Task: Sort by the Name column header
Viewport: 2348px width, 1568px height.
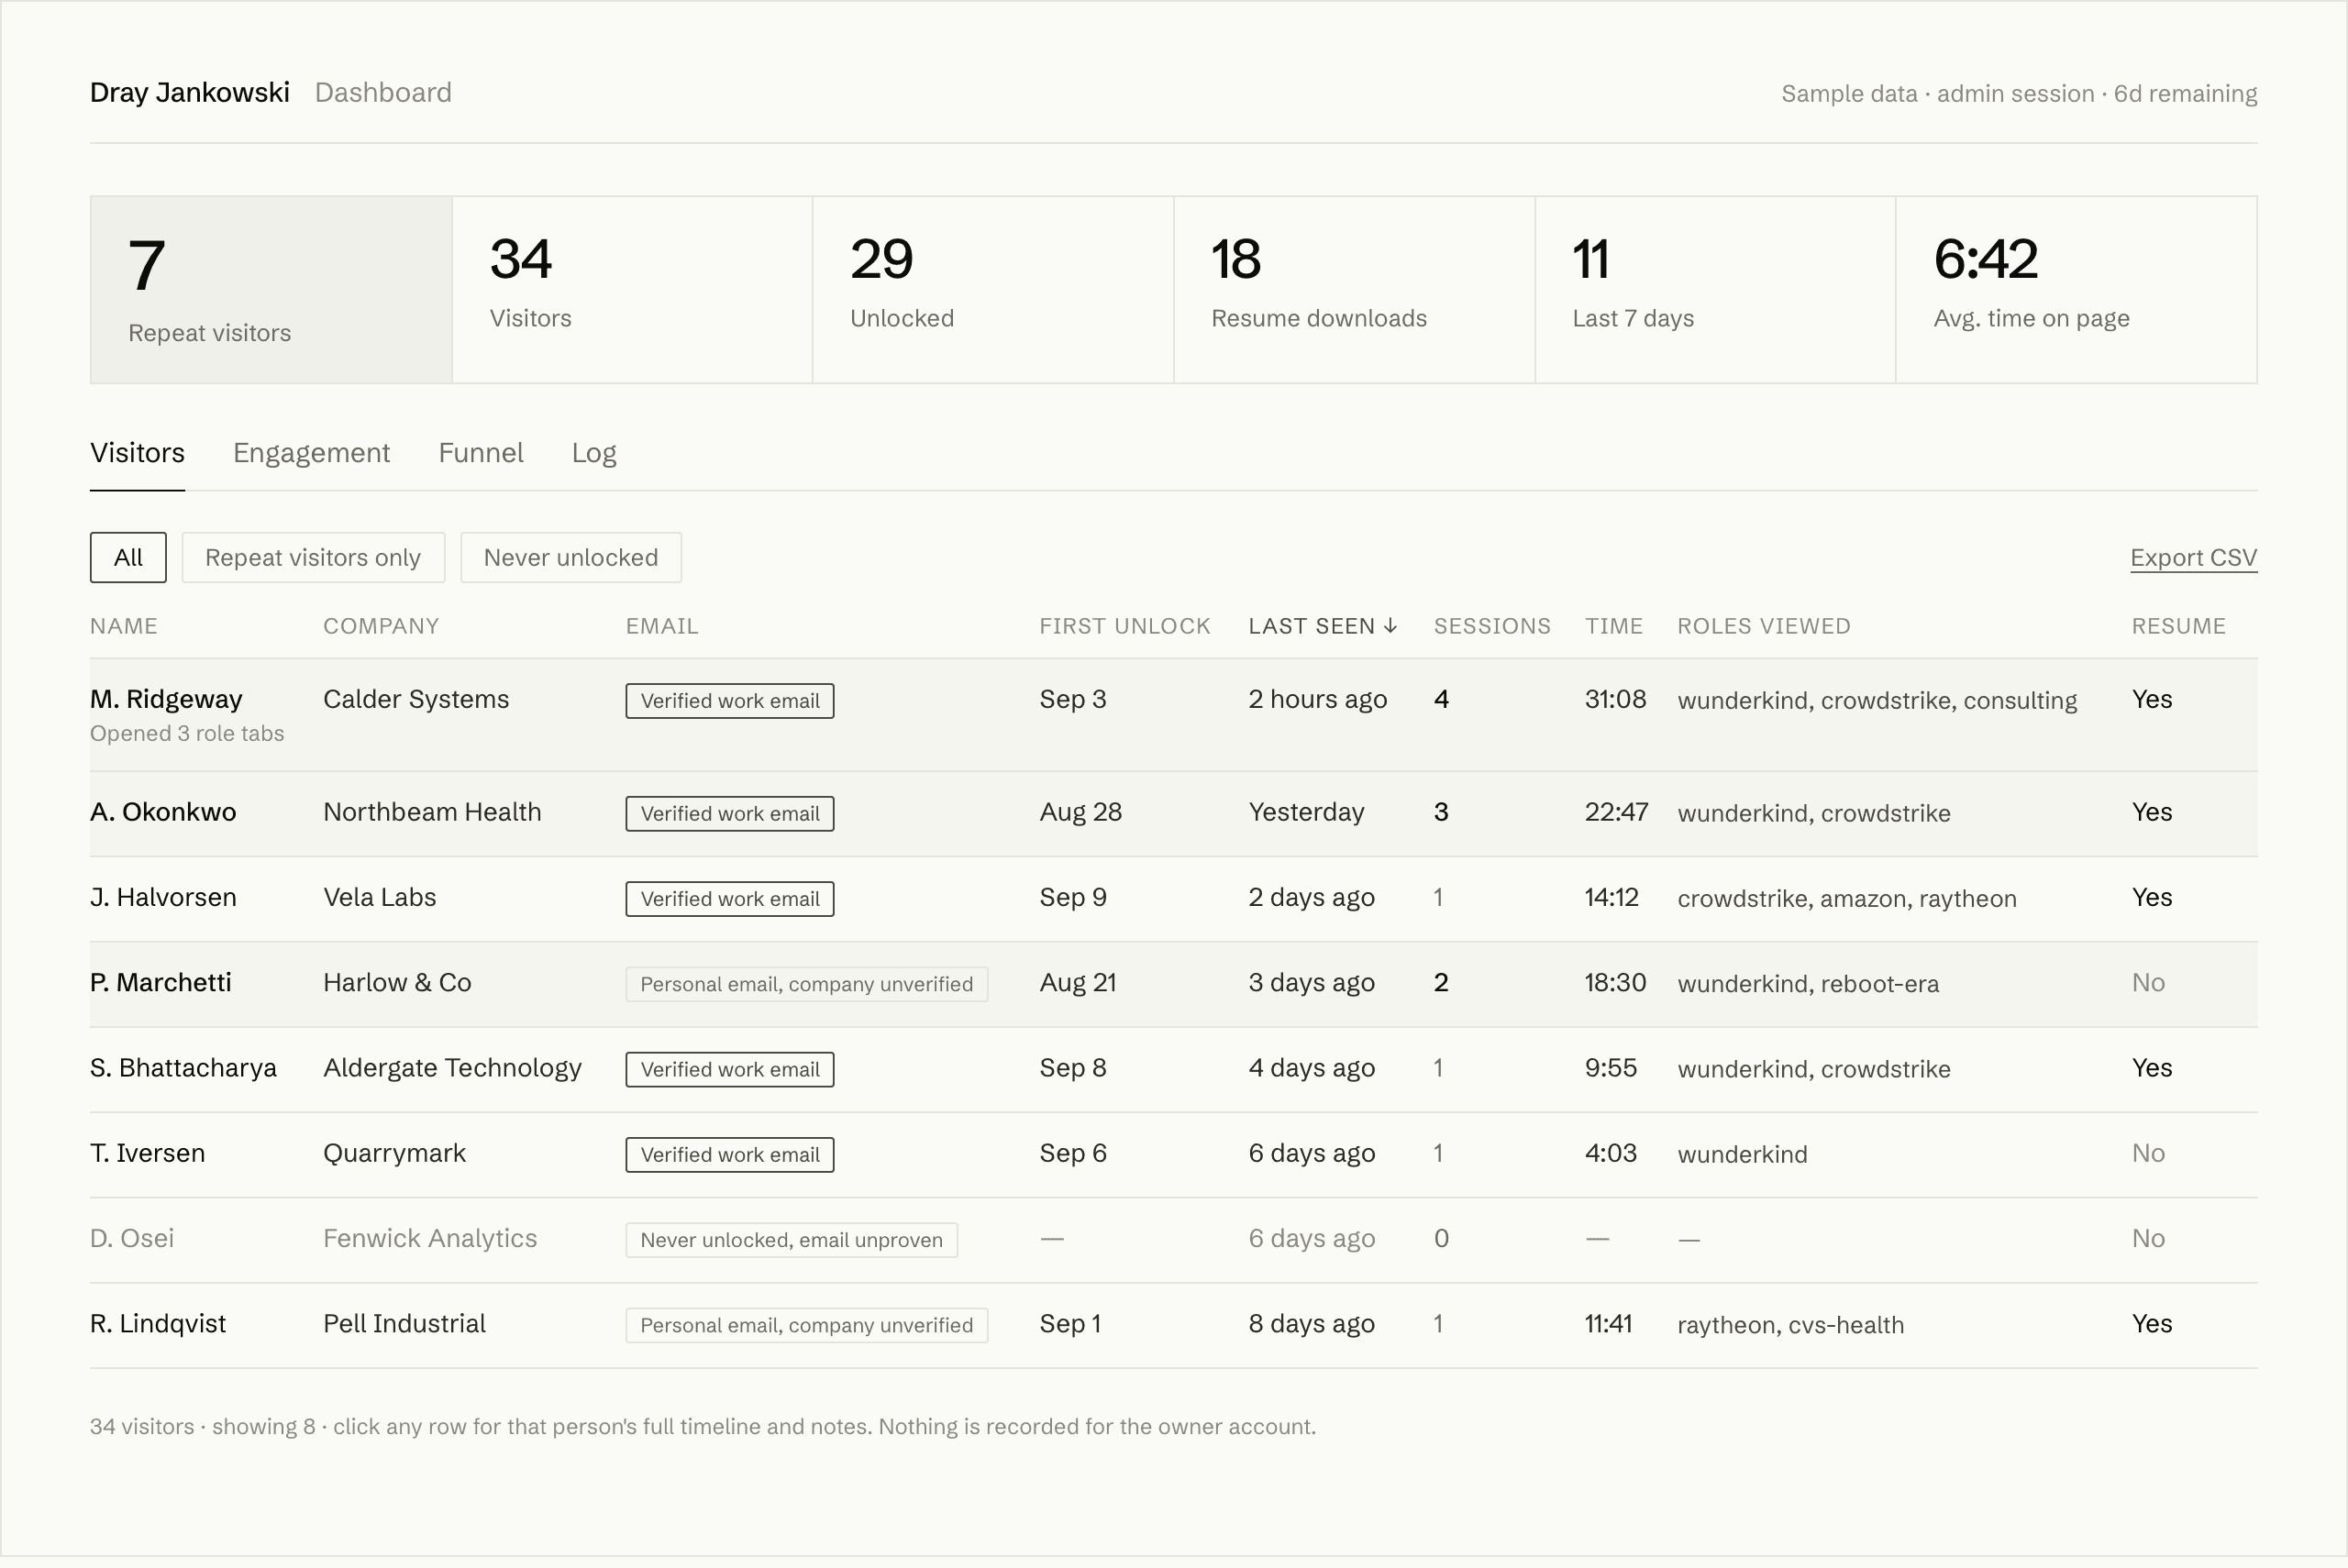Action: point(124,626)
